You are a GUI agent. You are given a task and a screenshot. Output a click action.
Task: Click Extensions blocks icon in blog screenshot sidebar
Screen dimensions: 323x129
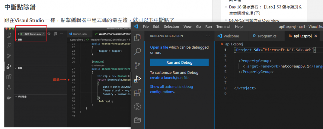[9, 77]
